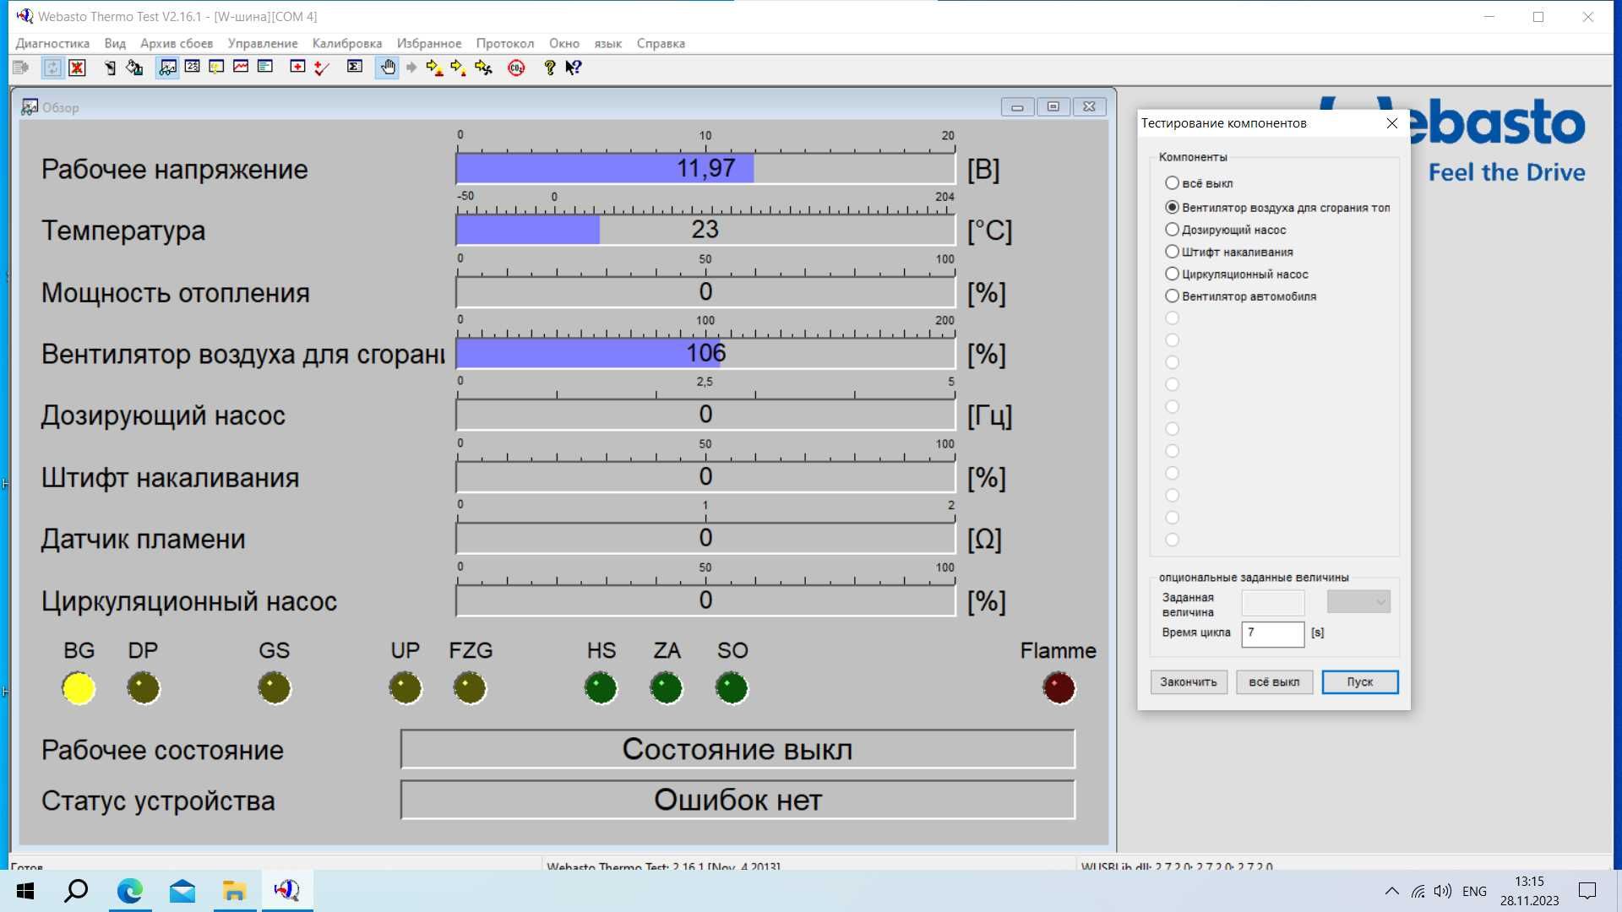Click the yellow BG status indicator light

79,688
